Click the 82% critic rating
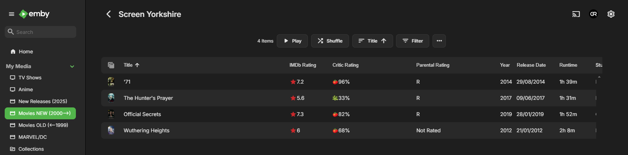 click(x=341, y=114)
